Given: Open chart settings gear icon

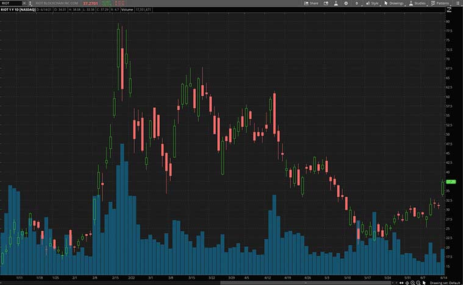Looking at the screenshot, I should click(x=346, y=3).
